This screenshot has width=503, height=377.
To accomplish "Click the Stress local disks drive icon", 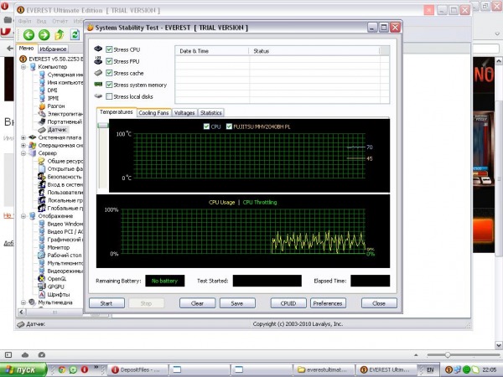I will tap(98, 96).
